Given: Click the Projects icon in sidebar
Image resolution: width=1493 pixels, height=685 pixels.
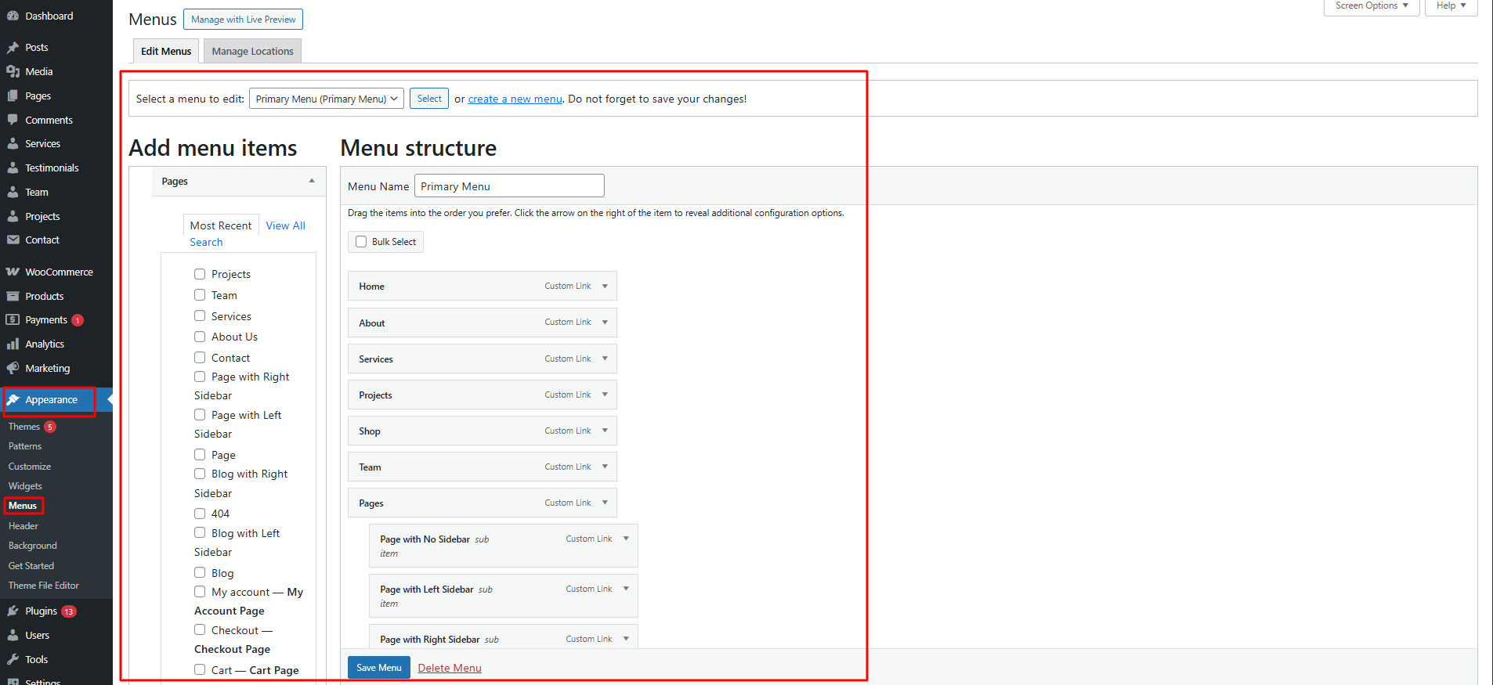Looking at the screenshot, I should (x=13, y=216).
